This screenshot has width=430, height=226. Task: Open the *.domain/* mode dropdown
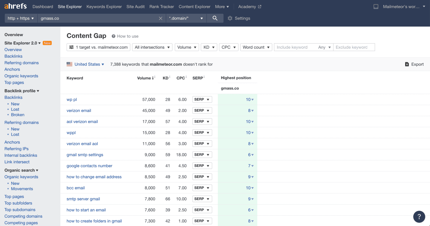186,18
